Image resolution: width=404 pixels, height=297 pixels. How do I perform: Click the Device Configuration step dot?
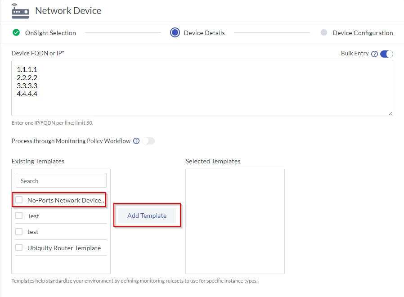point(324,32)
